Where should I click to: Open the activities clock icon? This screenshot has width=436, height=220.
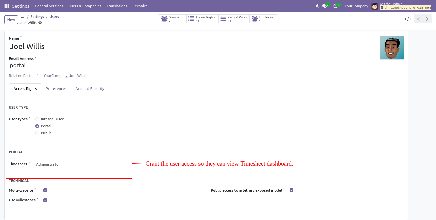(335, 6)
